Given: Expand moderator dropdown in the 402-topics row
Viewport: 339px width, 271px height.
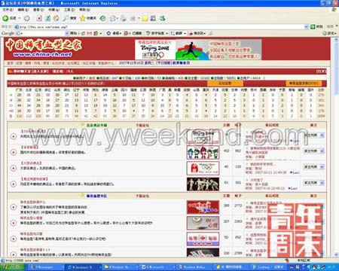Looking at the screenshot, I should pyautogui.click(x=322, y=151).
